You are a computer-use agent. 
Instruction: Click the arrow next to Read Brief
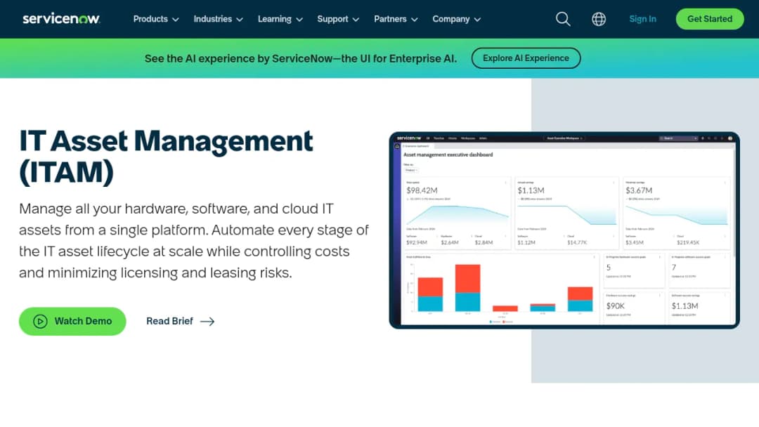pos(207,321)
